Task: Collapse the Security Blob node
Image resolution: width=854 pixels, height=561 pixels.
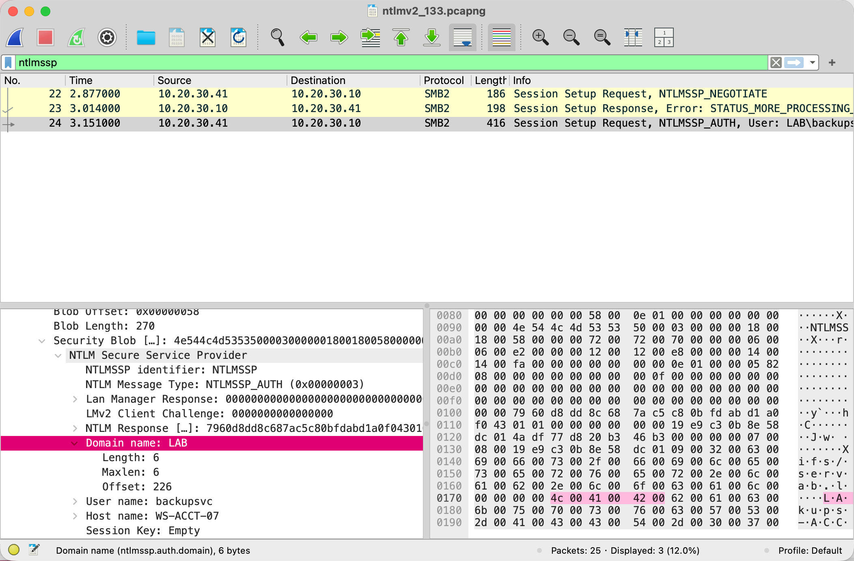Action: point(42,341)
